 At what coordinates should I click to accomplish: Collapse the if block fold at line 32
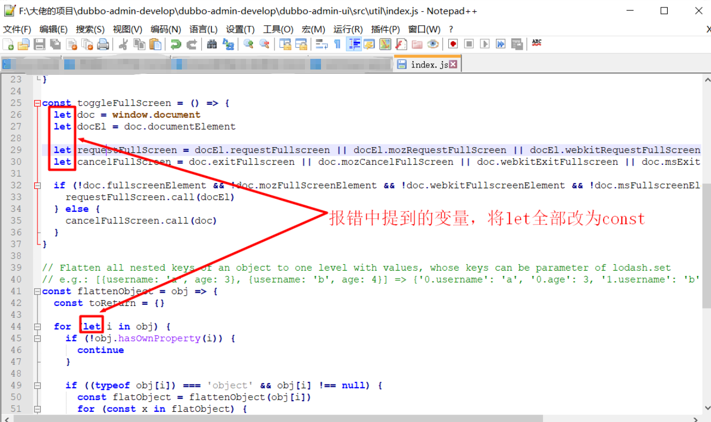tap(37, 186)
